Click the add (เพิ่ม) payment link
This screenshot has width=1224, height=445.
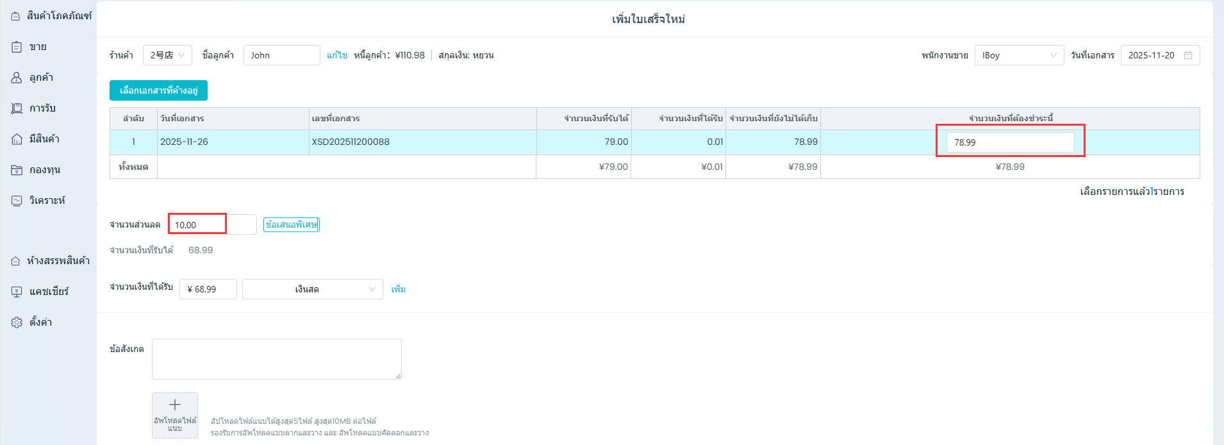(399, 289)
